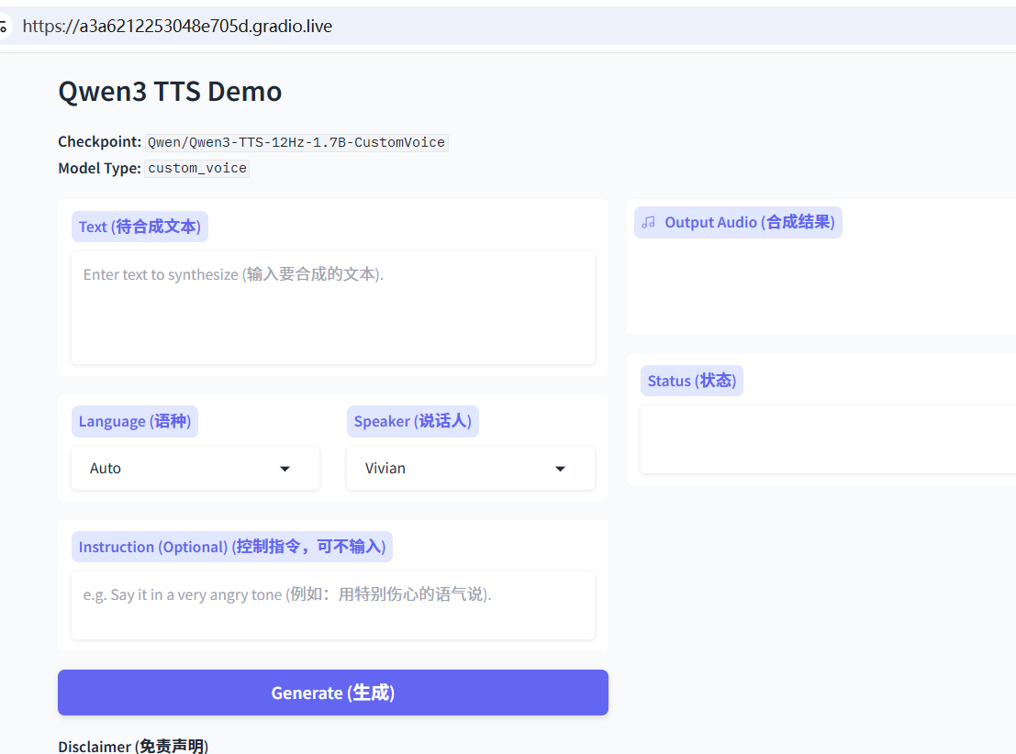
Task: Click the custom_voice model type code text
Action: click(x=197, y=168)
